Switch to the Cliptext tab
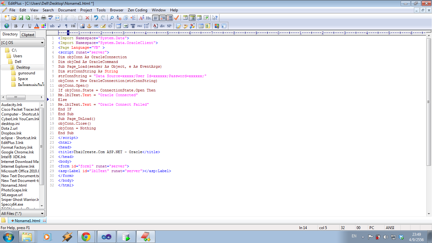The width and height of the screenshot is (432, 243). point(28,35)
